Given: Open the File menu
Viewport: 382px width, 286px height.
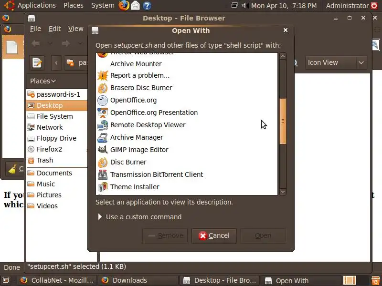Looking at the screenshot, I should pos(35,29).
